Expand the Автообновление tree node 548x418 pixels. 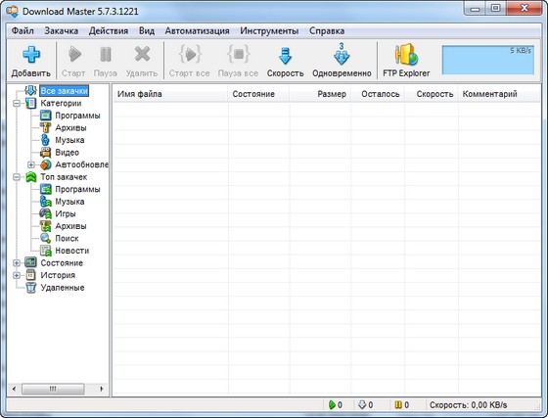tap(31, 164)
